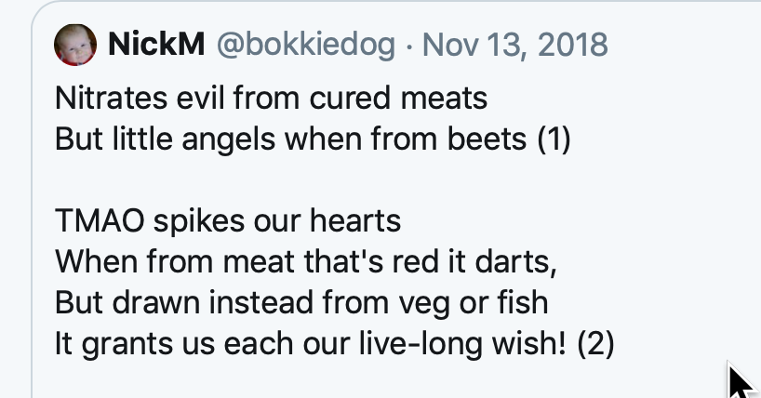761x398 pixels.
Task: Visit the @bokkiedog handle
Action: tap(306, 45)
